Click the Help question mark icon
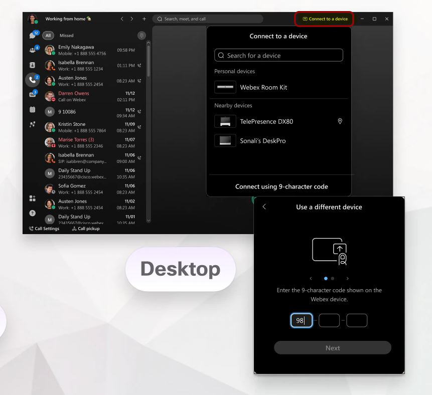Screen dimensions: 432x395 click(x=33, y=213)
